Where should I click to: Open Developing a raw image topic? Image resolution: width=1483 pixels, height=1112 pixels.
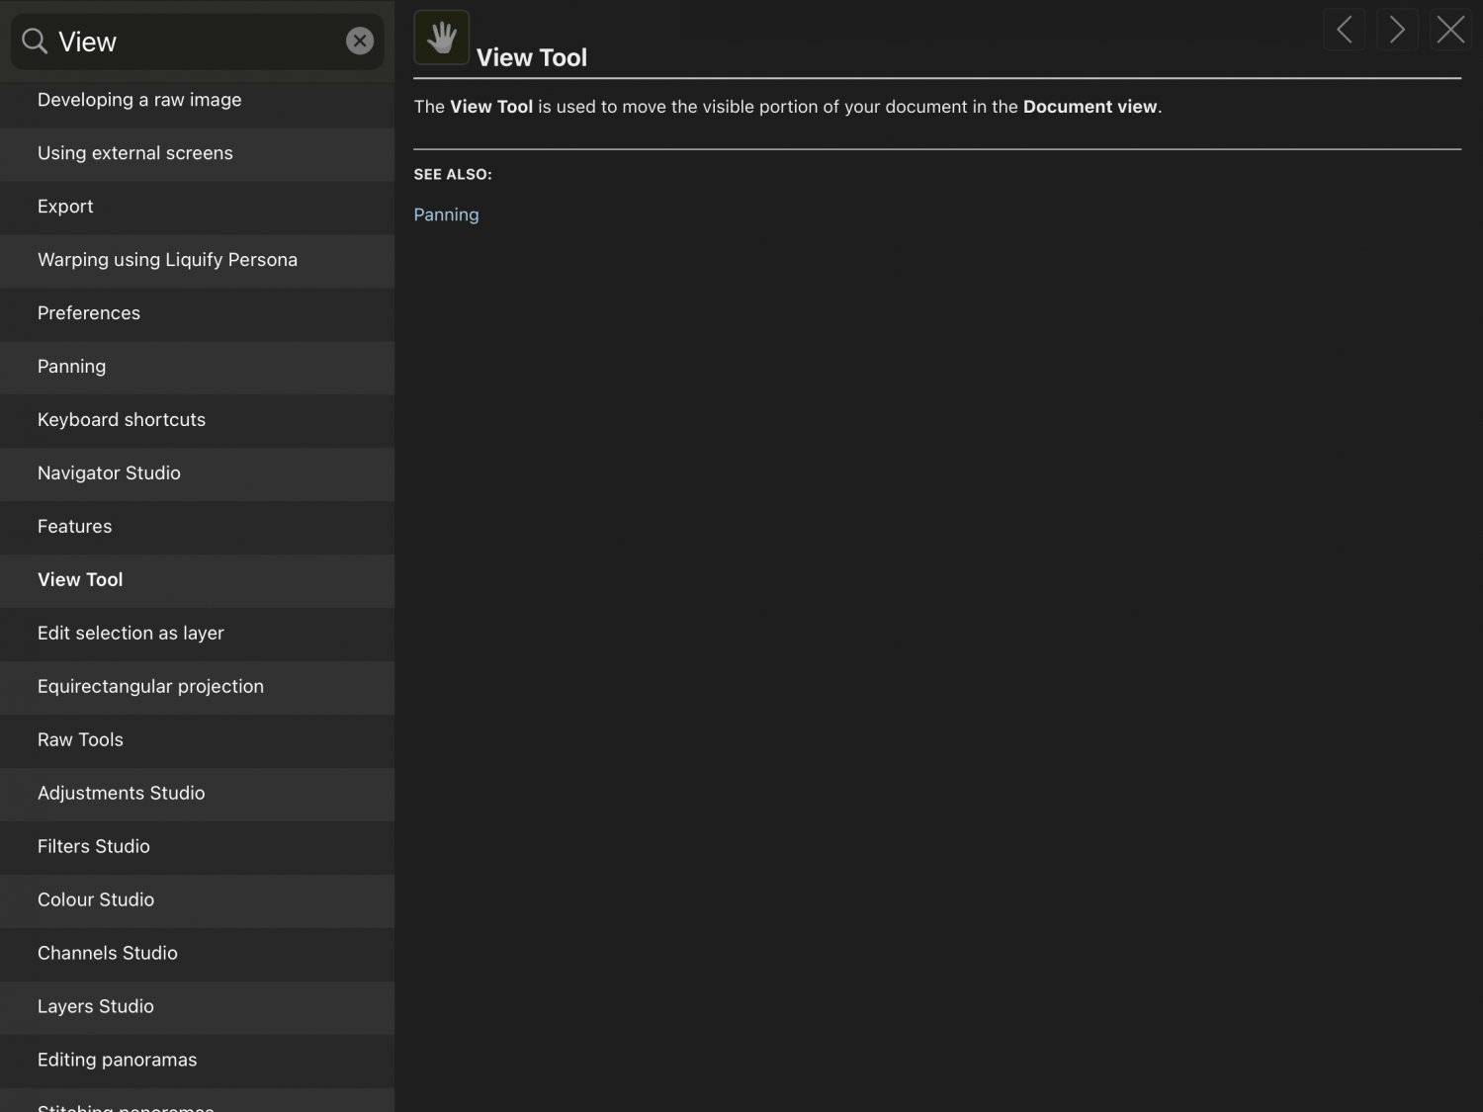pyautogui.click(x=139, y=100)
